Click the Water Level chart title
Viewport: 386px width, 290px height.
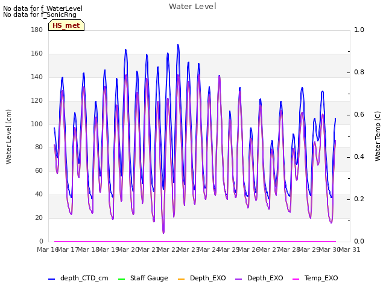pos(192,7)
